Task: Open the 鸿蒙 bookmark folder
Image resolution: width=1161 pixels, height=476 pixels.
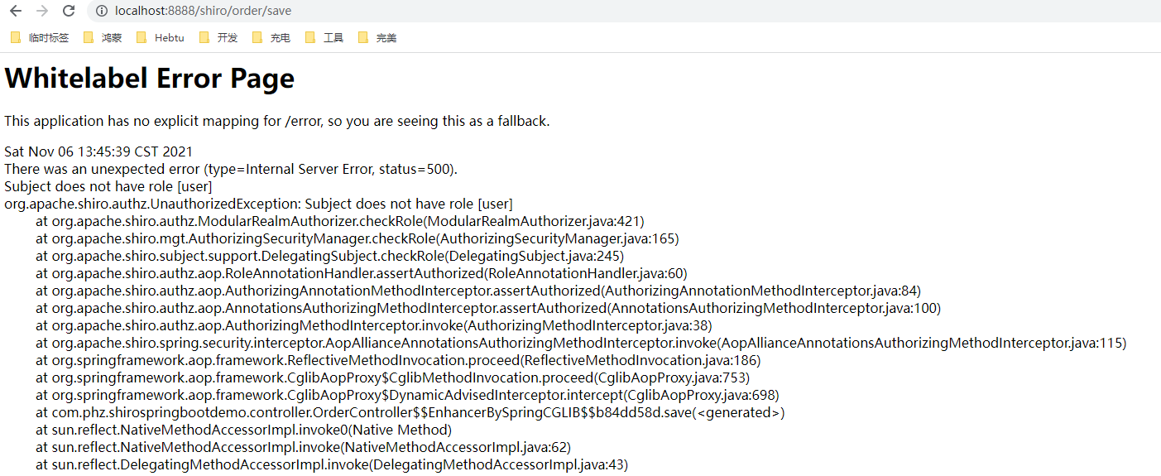Action: (103, 38)
